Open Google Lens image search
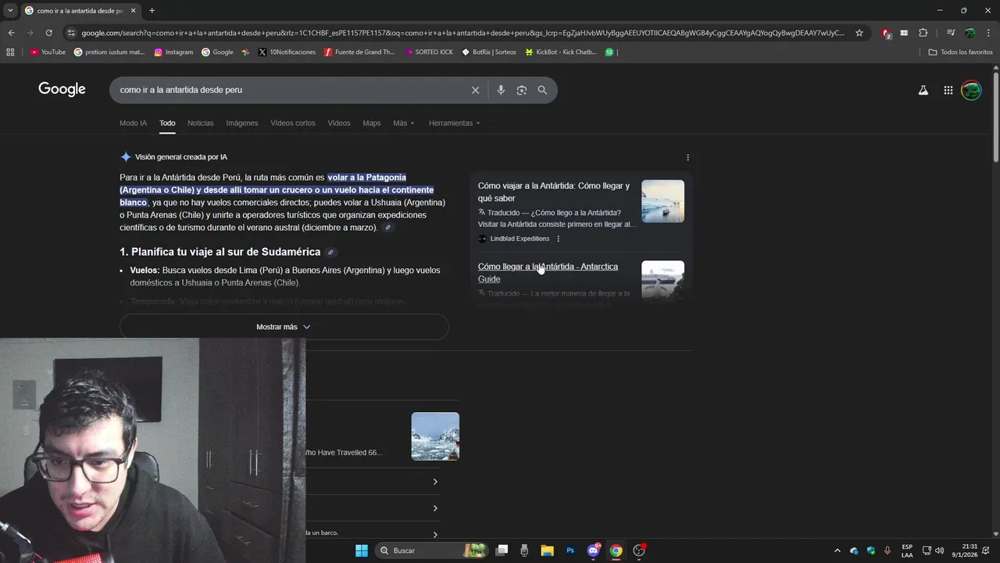Screen dimensions: 1000x563 pyautogui.click(x=521, y=90)
